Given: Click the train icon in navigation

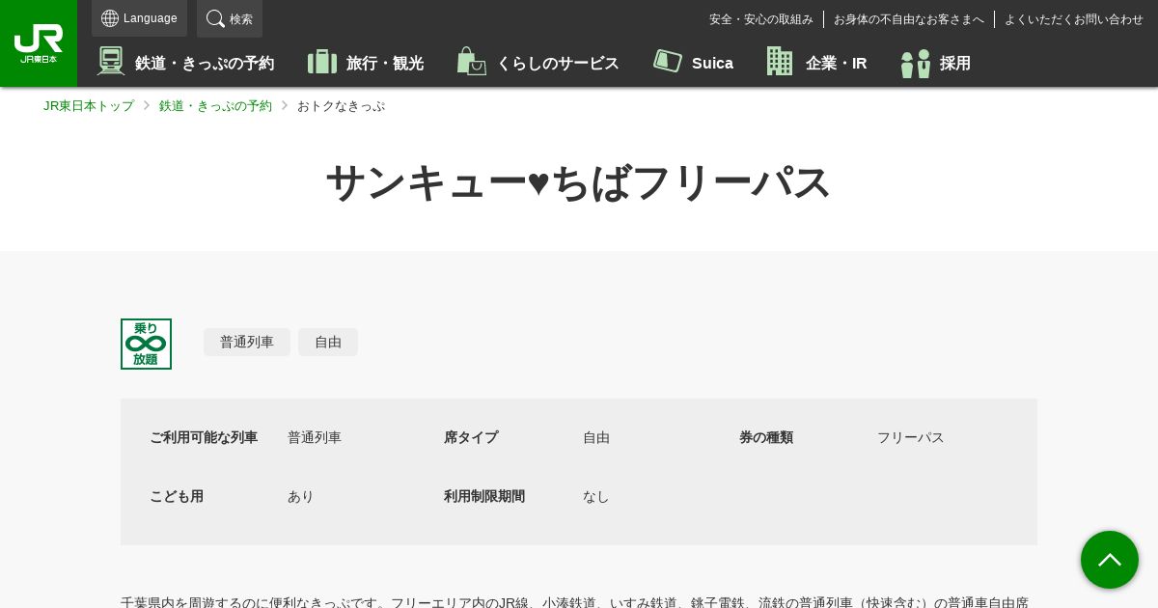Looking at the screenshot, I should (x=111, y=61).
